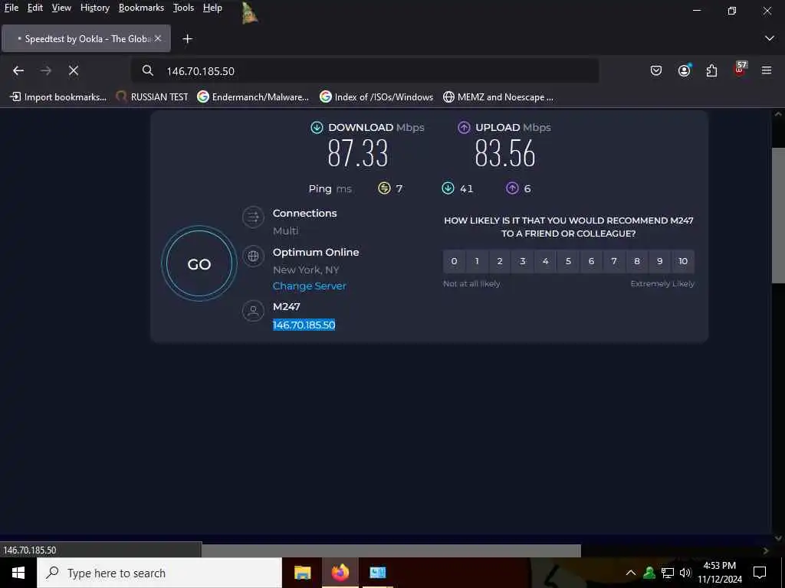Rate recommendation as 2
The height and width of the screenshot is (588, 785).
[x=500, y=261]
